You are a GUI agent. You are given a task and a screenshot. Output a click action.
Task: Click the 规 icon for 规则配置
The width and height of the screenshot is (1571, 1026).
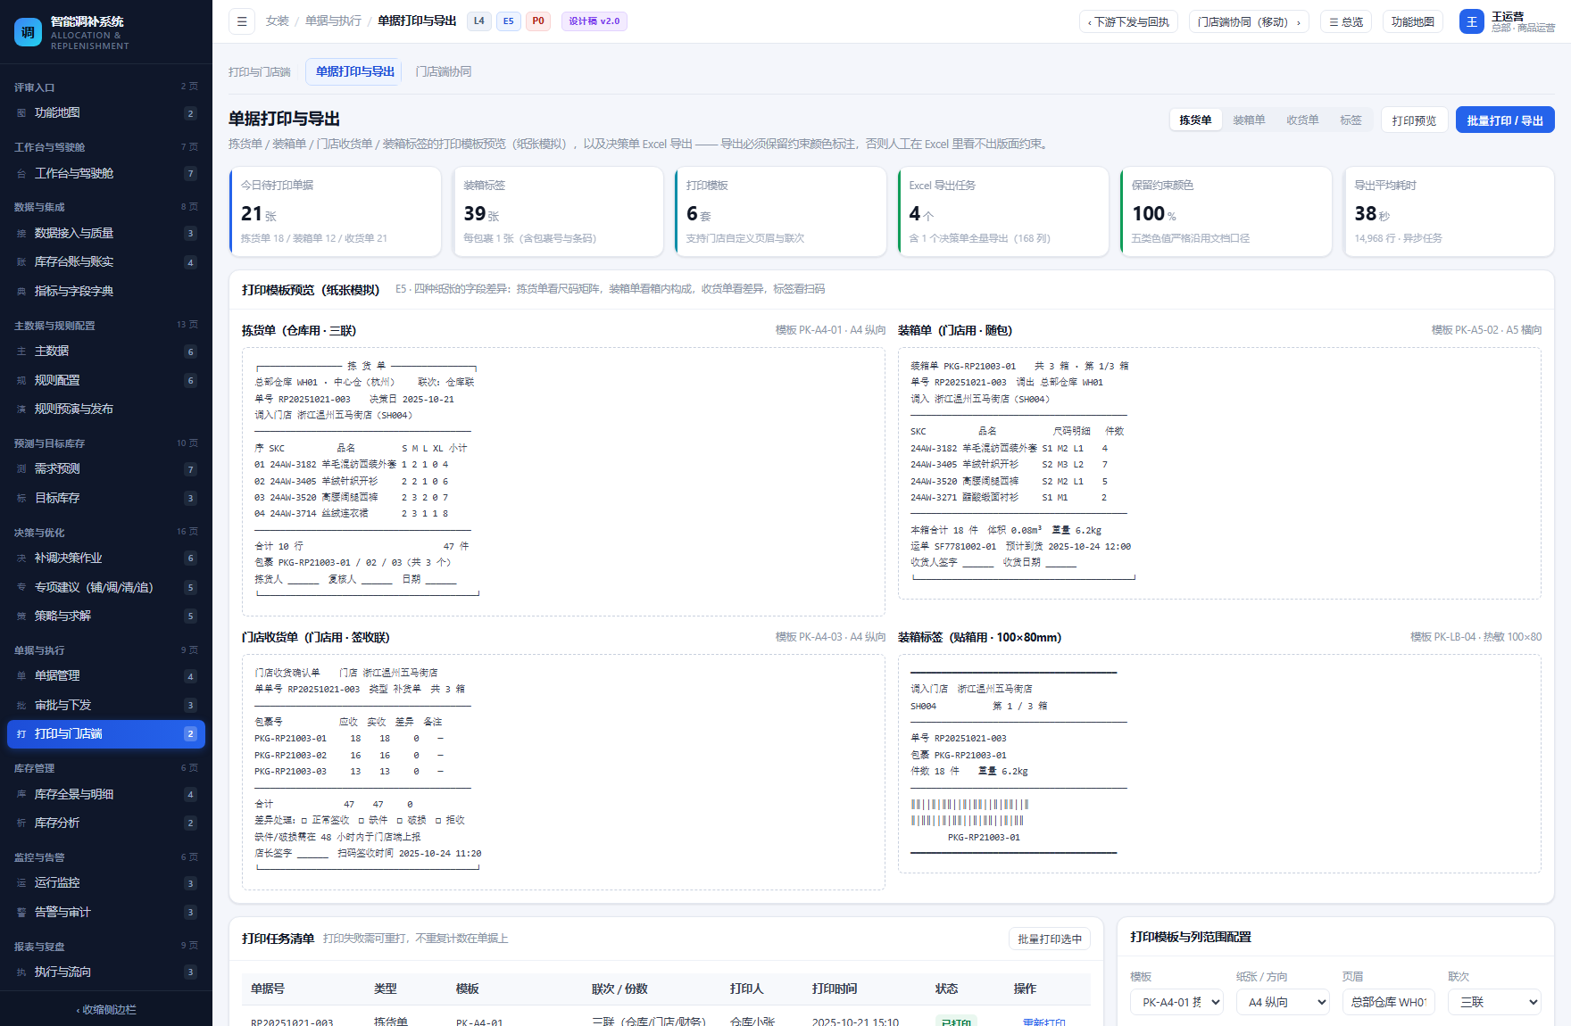21,381
